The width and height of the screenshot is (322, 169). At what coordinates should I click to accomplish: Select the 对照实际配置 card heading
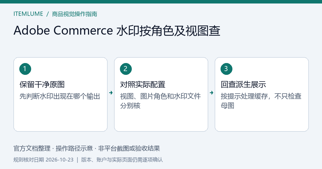(143, 84)
